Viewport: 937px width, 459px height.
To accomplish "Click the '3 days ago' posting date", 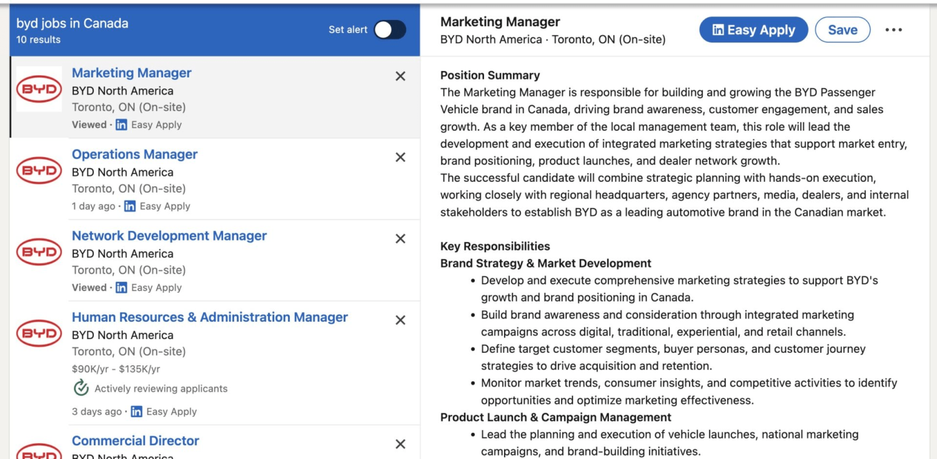I will click(x=97, y=412).
